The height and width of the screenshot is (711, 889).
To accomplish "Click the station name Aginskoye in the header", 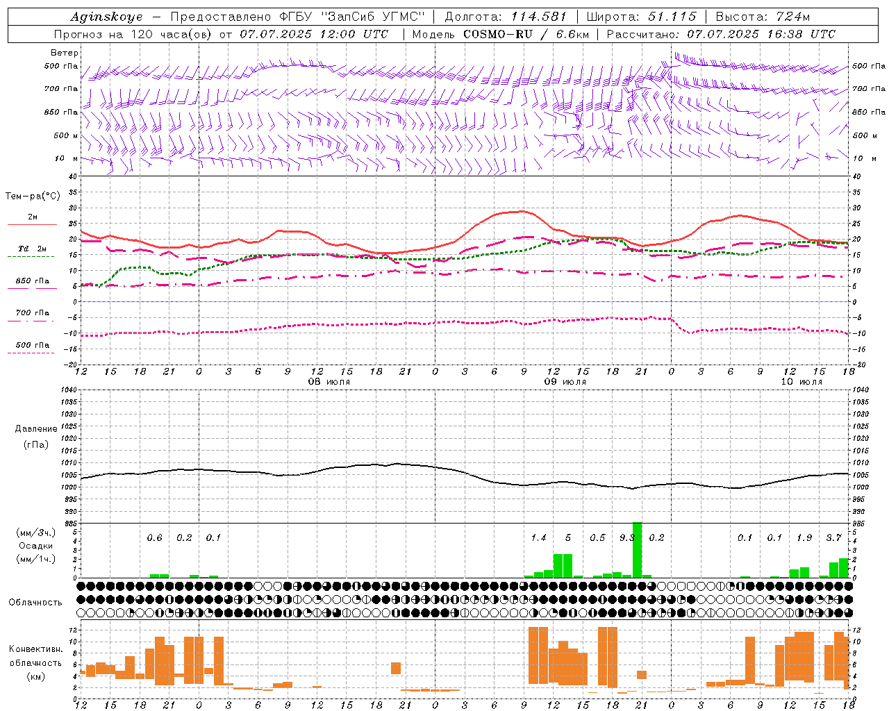I will point(106,17).
